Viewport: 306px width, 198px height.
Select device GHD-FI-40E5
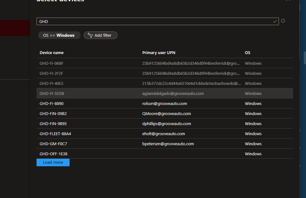point(165,83)
